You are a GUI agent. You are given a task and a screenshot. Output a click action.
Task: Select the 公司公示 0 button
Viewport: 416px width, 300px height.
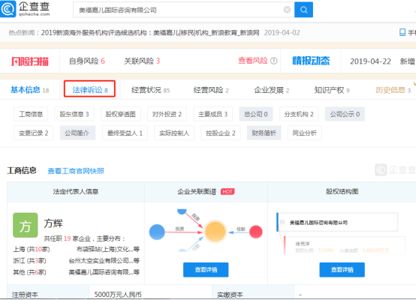tap(345, 114)
